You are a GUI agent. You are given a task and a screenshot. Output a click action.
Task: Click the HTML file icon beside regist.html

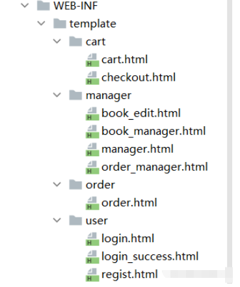point(92,275)
